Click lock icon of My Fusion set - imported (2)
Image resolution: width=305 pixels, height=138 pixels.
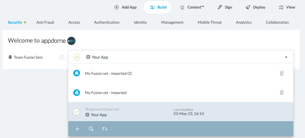(x=77, y=73)
